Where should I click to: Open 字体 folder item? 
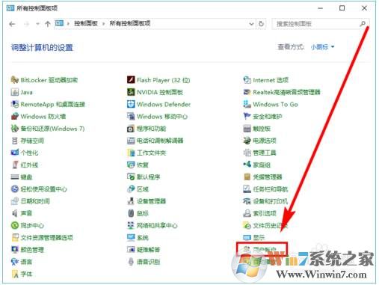click(22, 274)
